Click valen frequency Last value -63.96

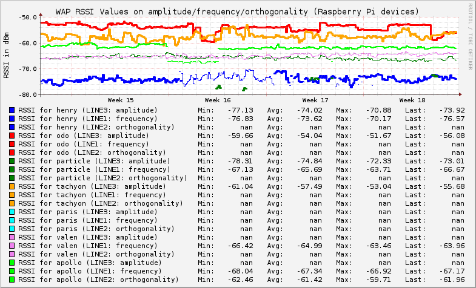coord(452,246)
